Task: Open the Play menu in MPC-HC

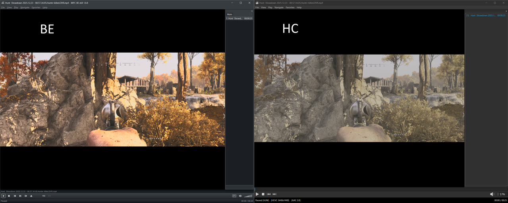Action: (x=270, y=8)
